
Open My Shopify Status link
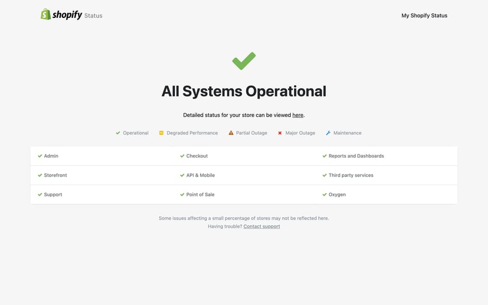424,16
